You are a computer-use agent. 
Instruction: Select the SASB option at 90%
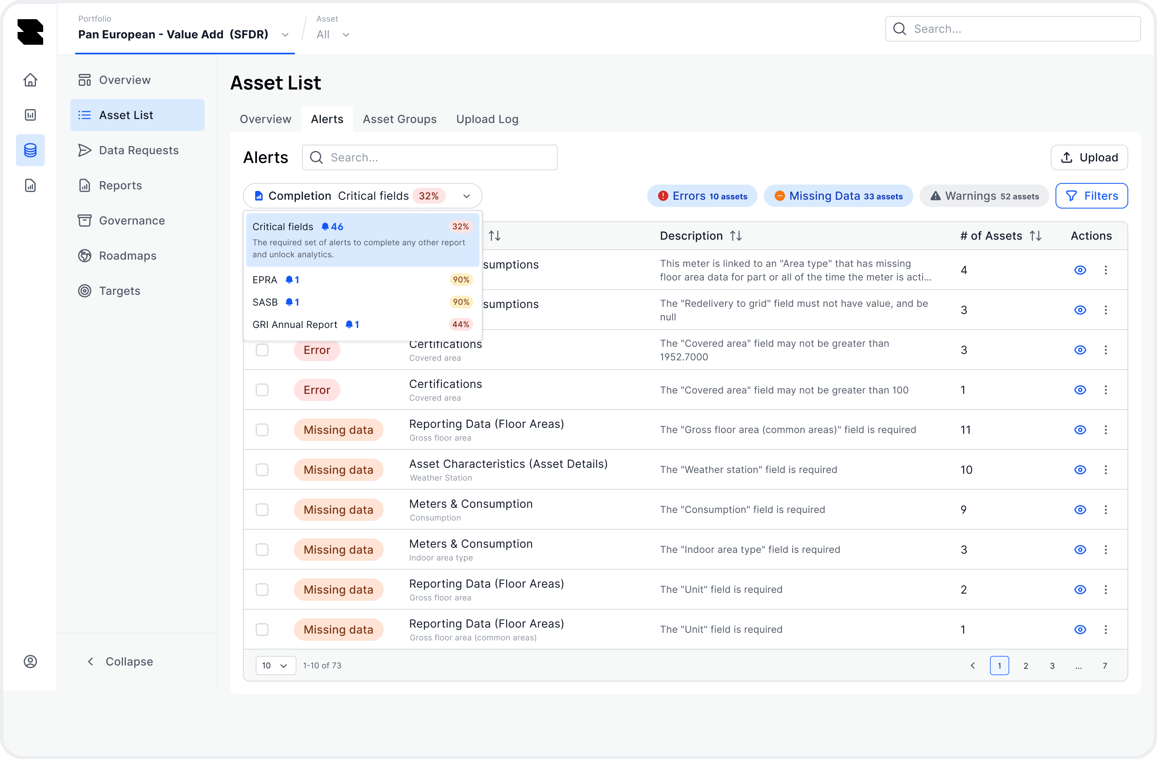[363, 302]
